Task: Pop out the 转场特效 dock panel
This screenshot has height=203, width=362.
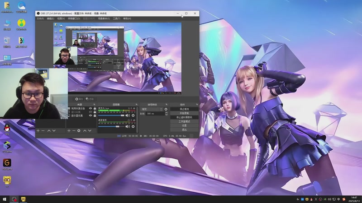Action: click(x=167, y=105)
